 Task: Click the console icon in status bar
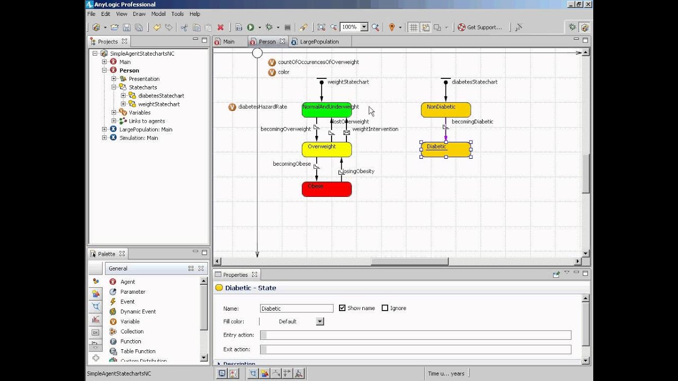coord(222,373)
